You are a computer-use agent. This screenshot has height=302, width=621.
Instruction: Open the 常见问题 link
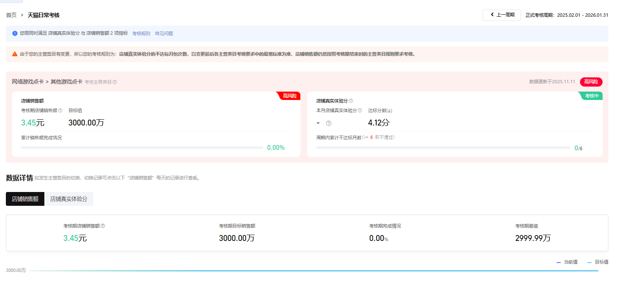(164, 33)
